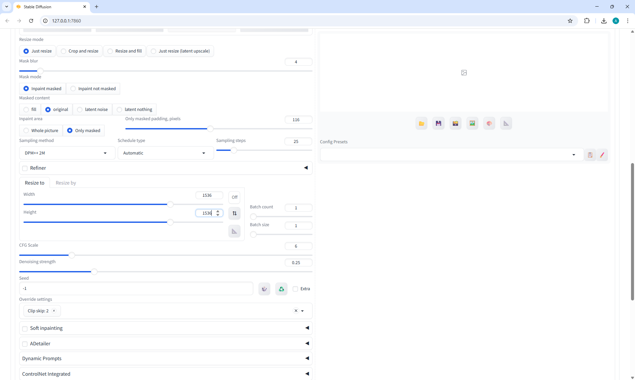
Task: Click the clipboard icon beside the Config Presets dropdown
Action: point(590,155)
